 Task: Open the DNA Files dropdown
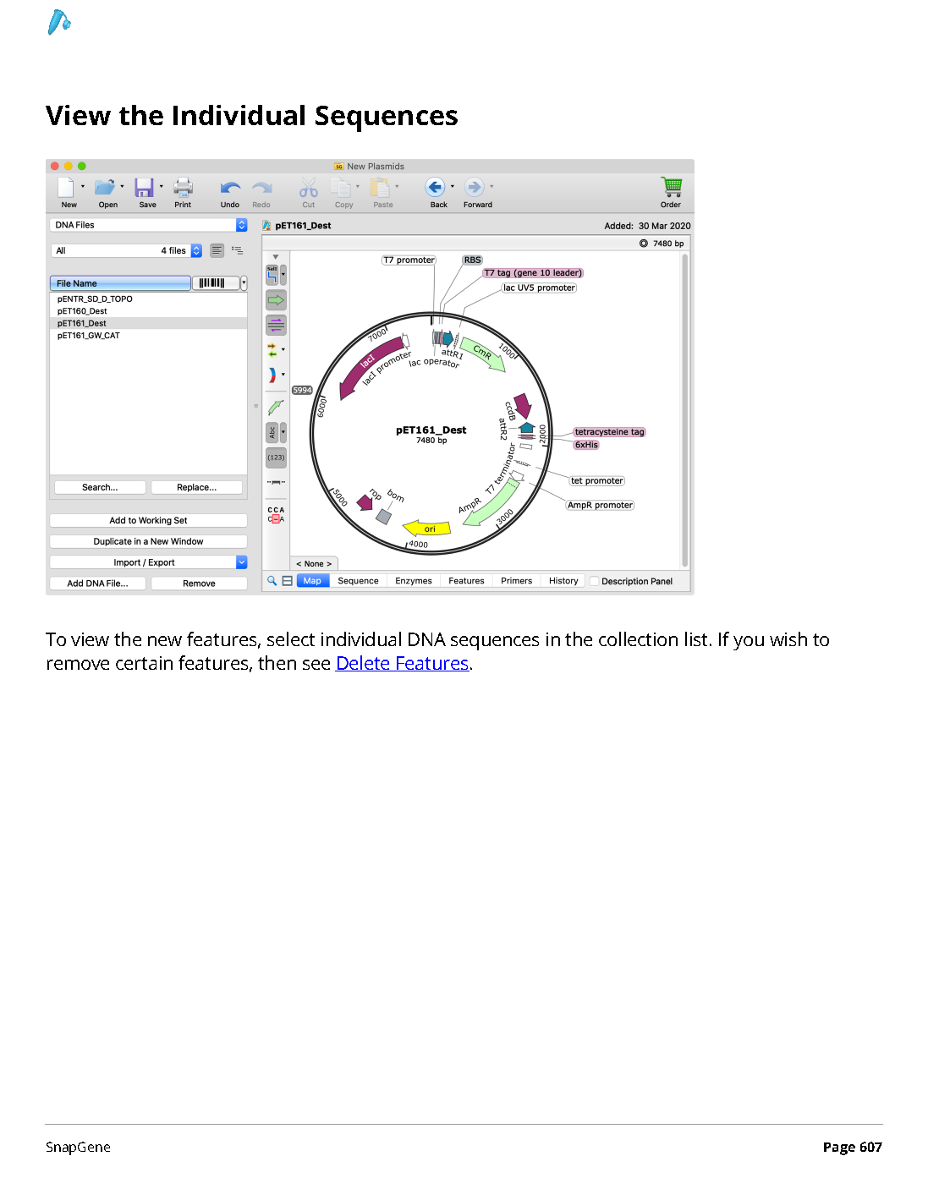tap(149, 225)
